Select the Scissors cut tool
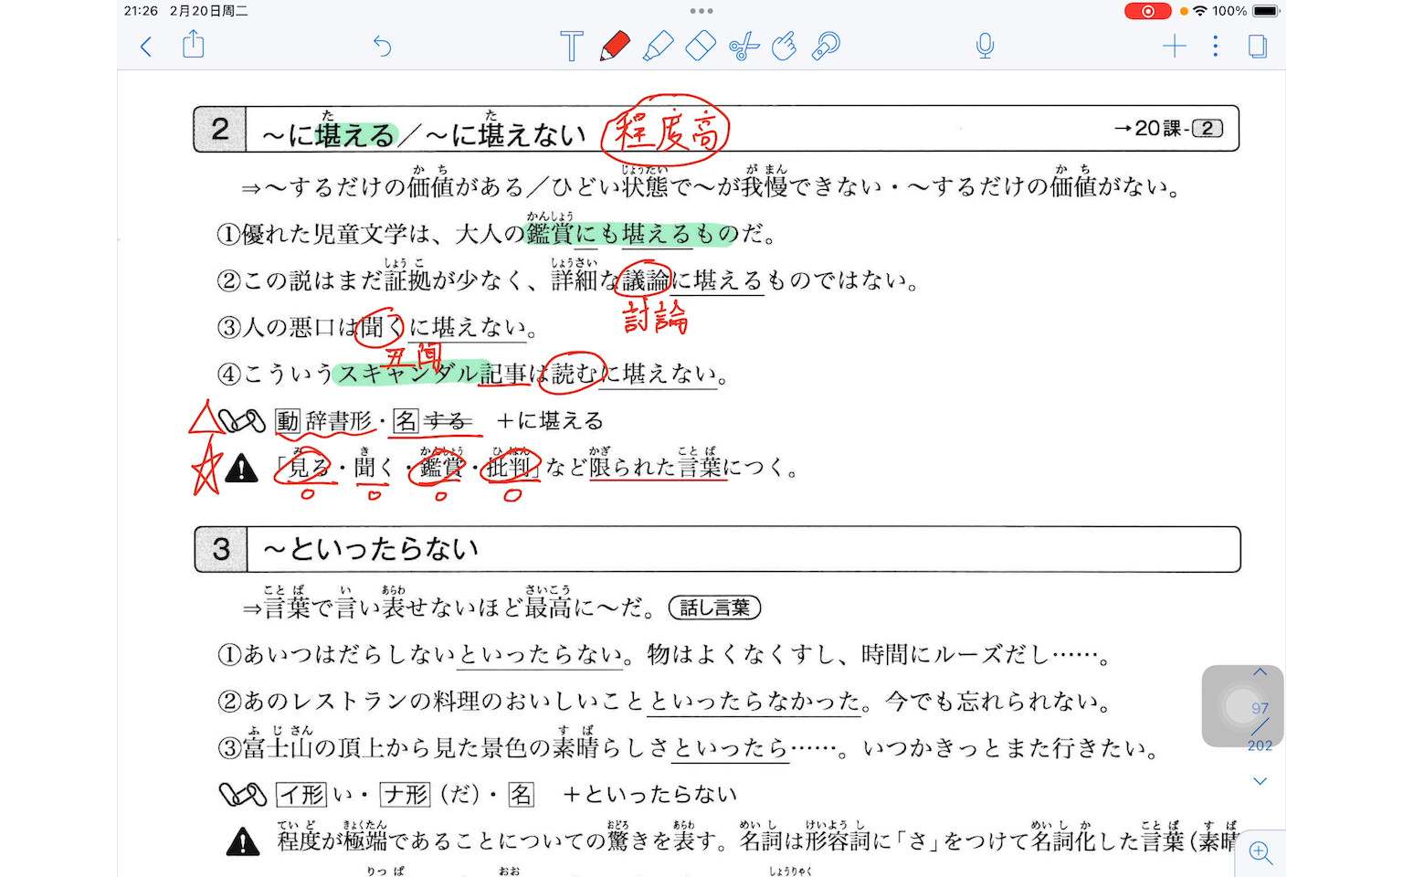Screen dimensions: 1403x877 pyautogui.click(x=744, y=46)
